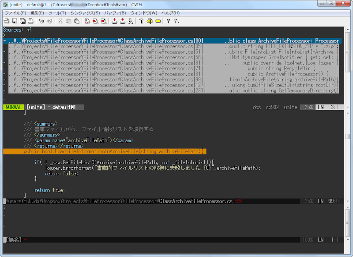Click the preview window scrollbar thumb

coord(348,136)
